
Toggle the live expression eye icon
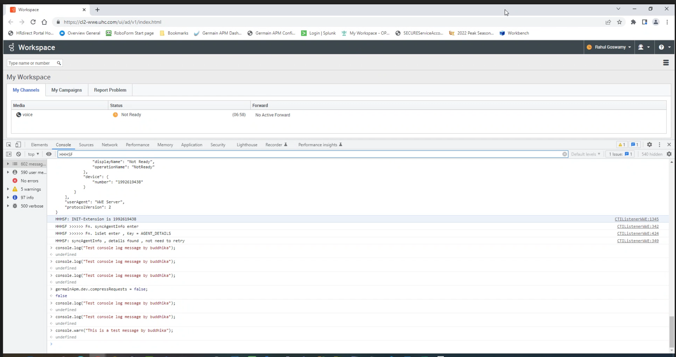click(x=49, y=154)
